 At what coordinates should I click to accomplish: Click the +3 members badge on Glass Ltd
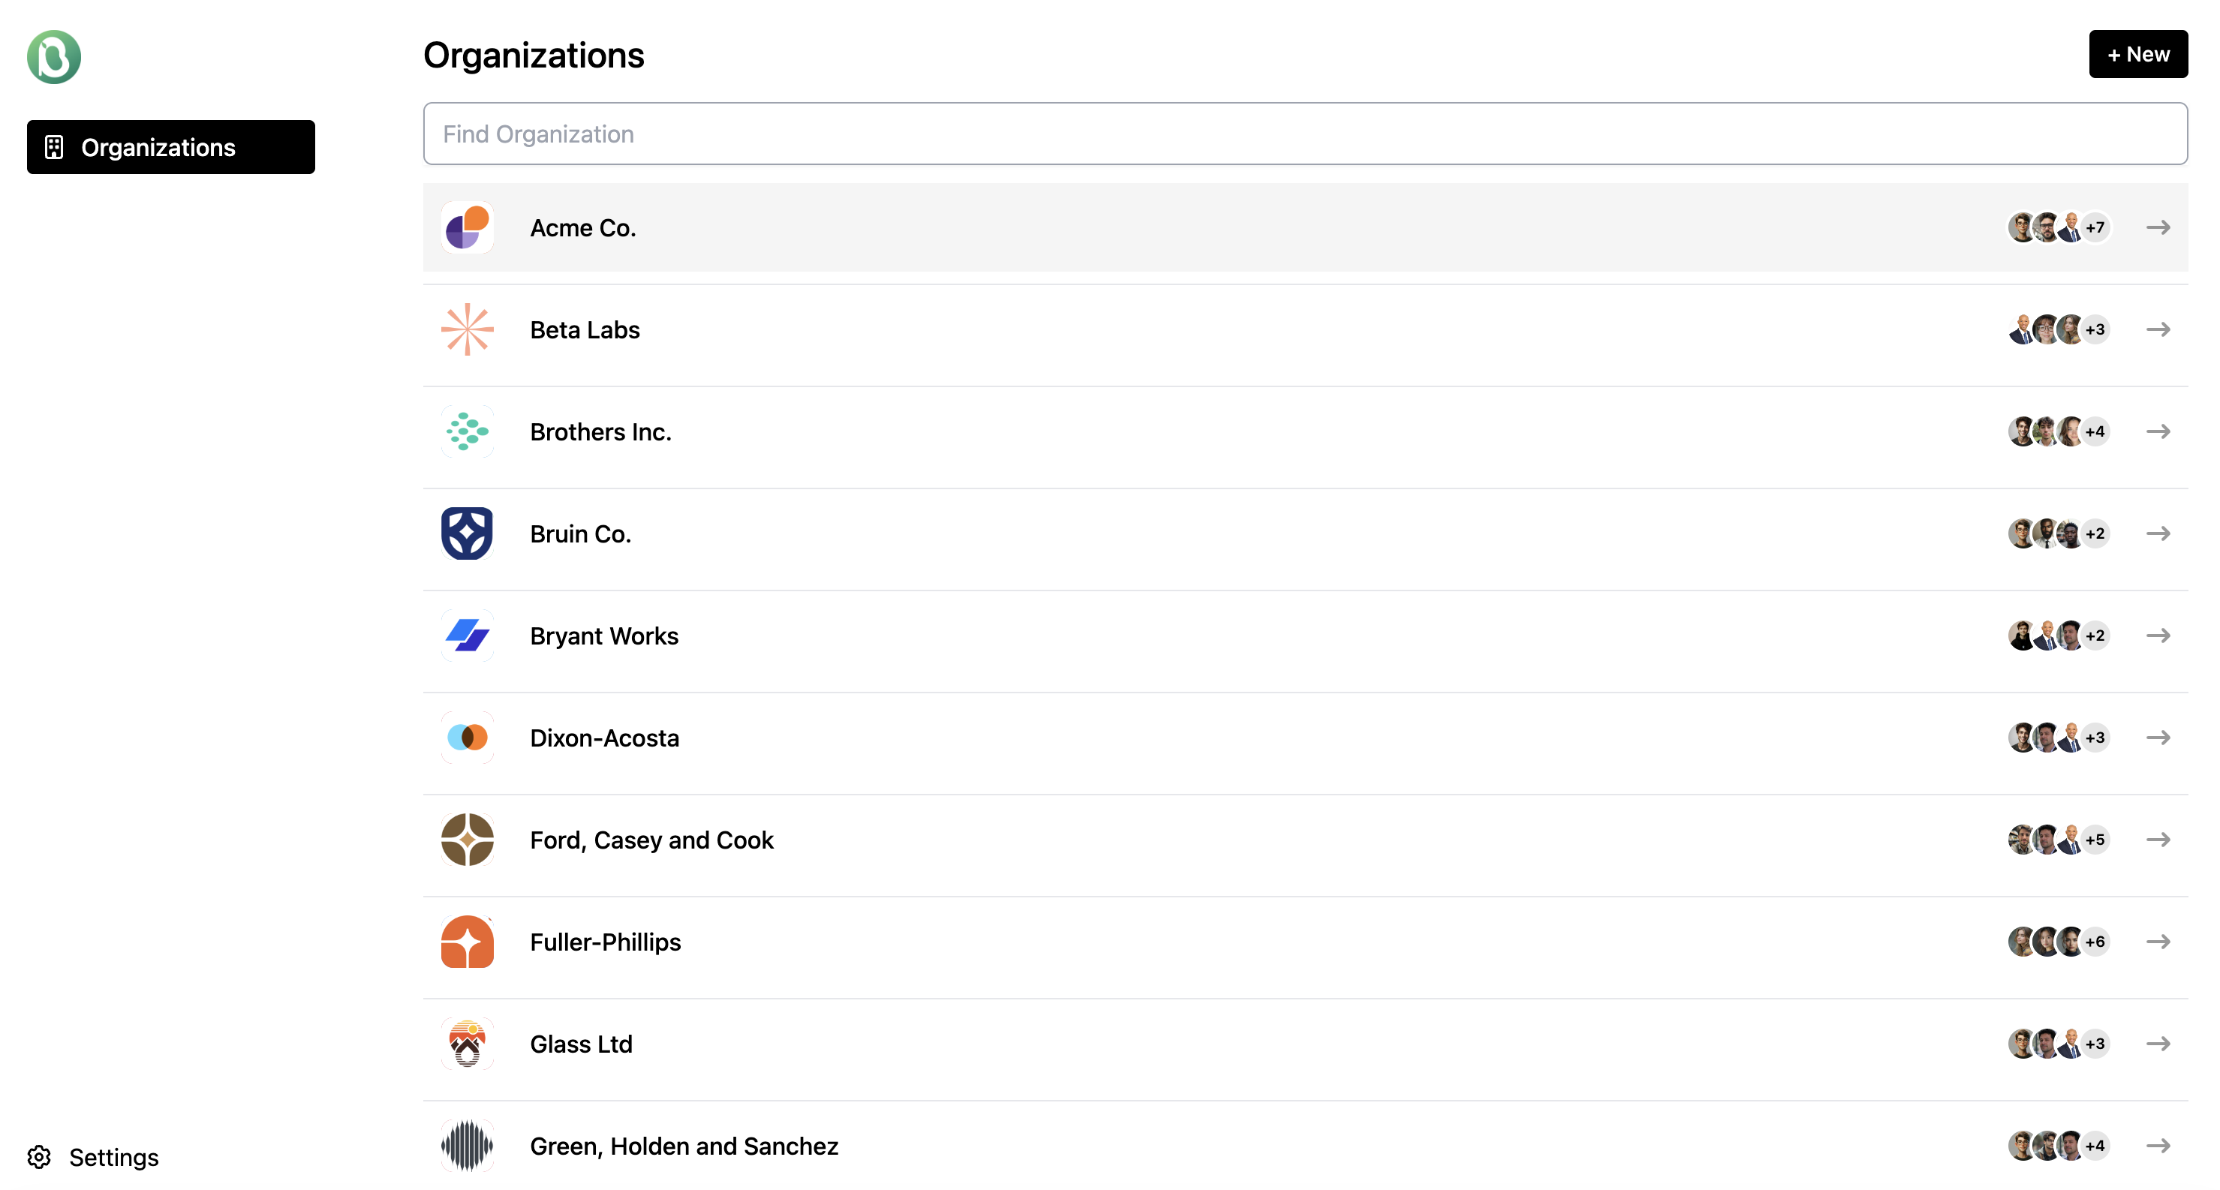[2095, 1044]
